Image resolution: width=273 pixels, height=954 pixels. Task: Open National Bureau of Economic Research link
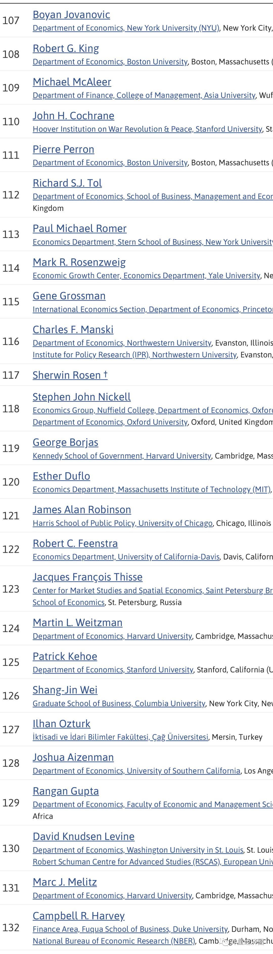[114, 941]
